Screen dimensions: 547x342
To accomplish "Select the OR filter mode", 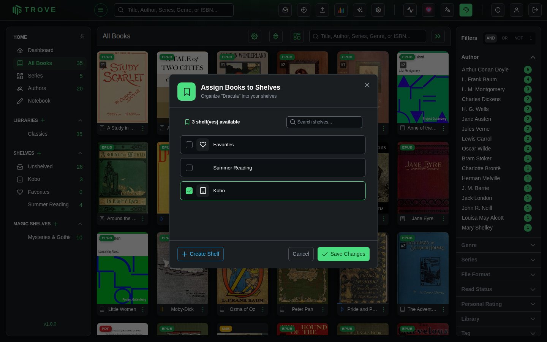I will coord(504,38).
